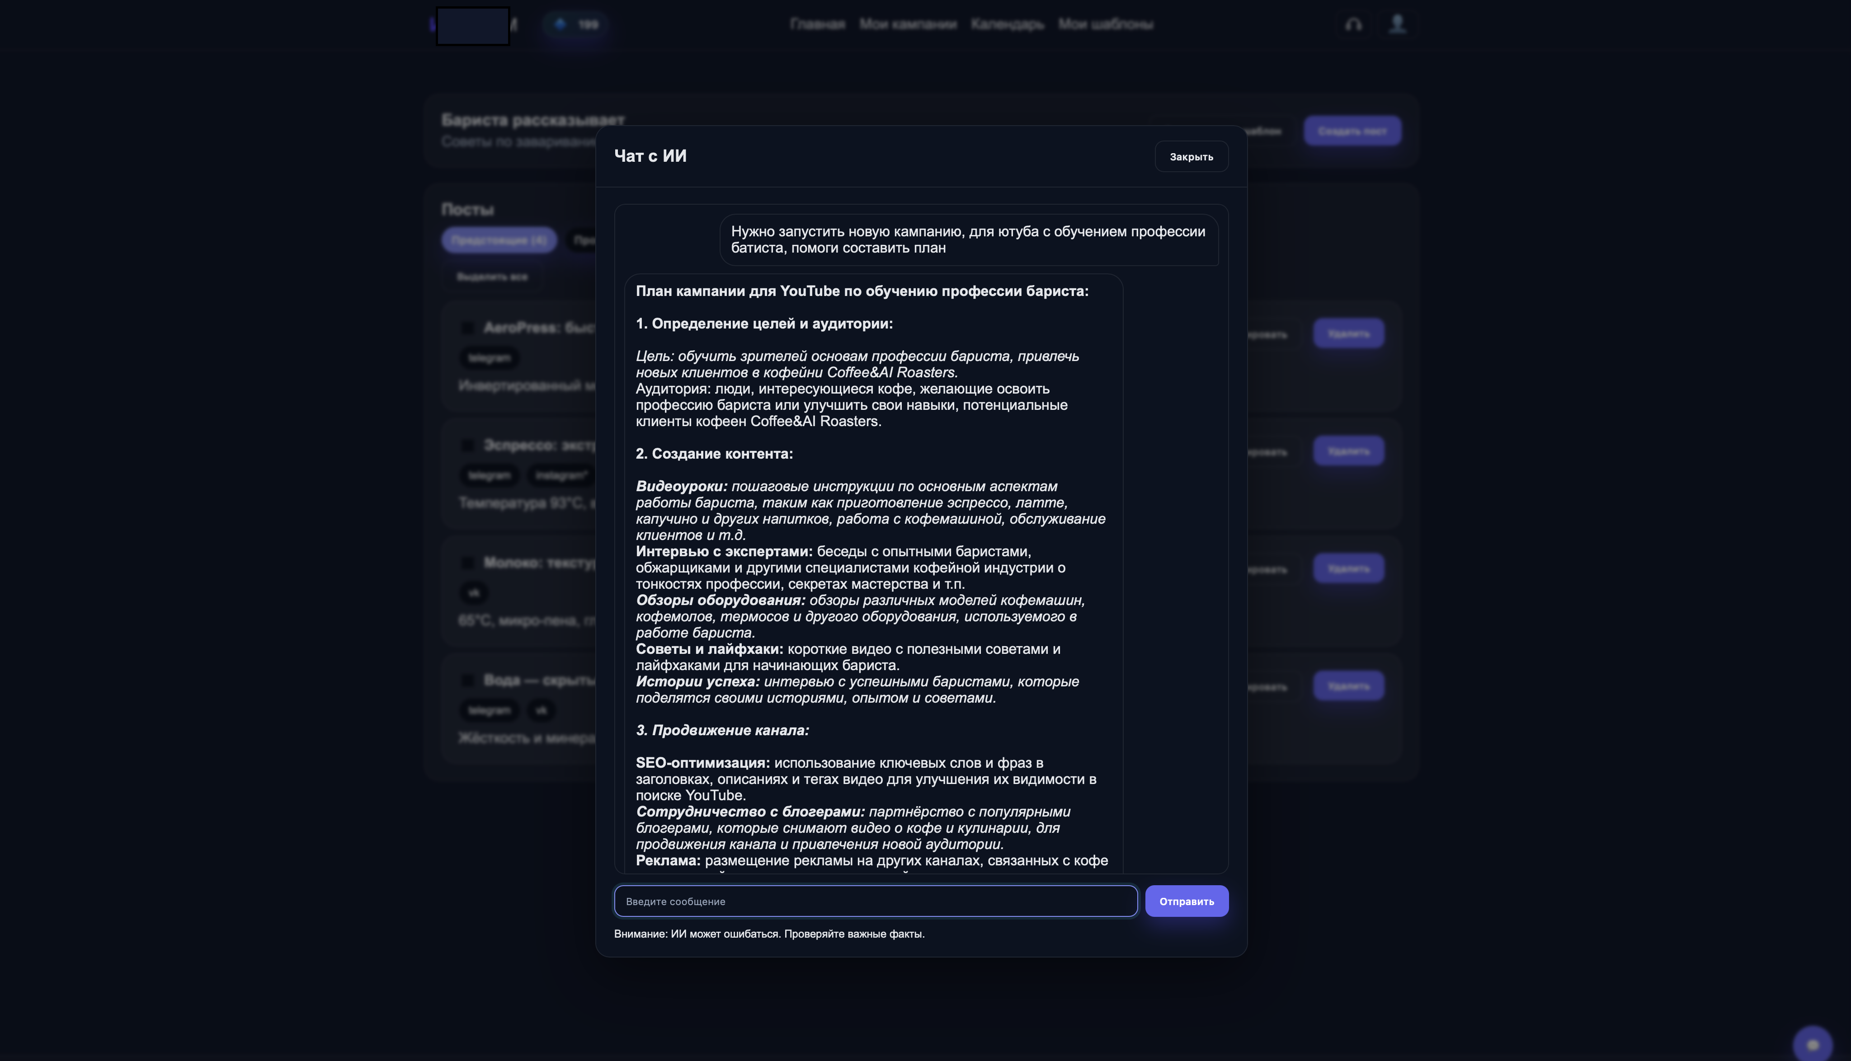This screenshot has height=1061, width=1851.
Task: Tick the checkbox beside Молоко post
Action: (x=468, y=563)
